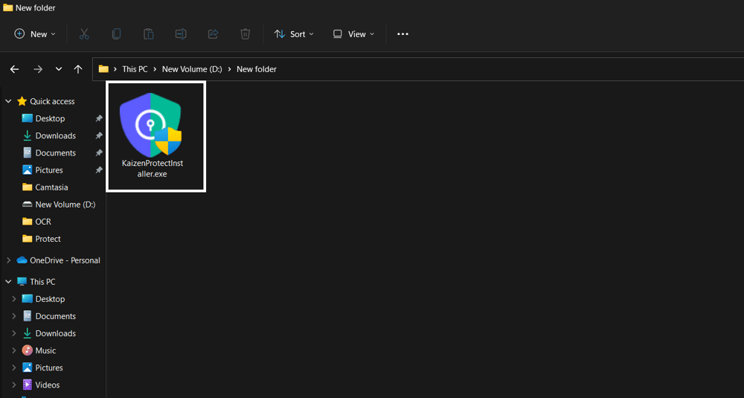Click This PC in the address breadcrumb
This screenshot has width=744, height=398.
pos(135,69)
